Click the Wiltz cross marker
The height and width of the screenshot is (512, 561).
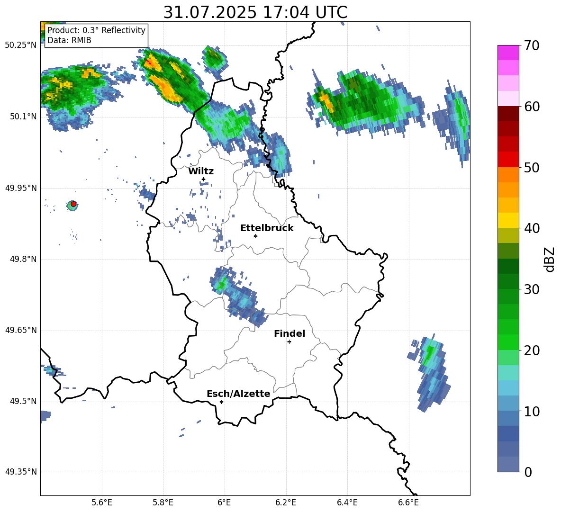[204, 179]
